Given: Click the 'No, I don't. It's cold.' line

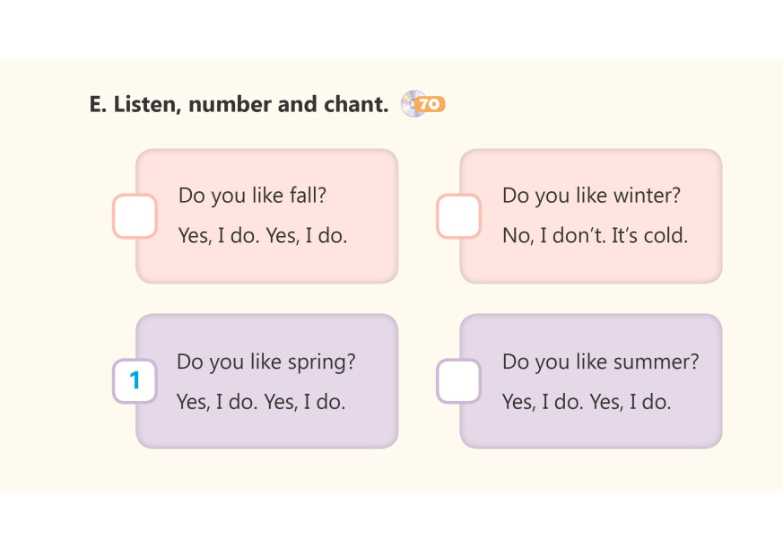Looking at the screenshot, I should (595, 237).
